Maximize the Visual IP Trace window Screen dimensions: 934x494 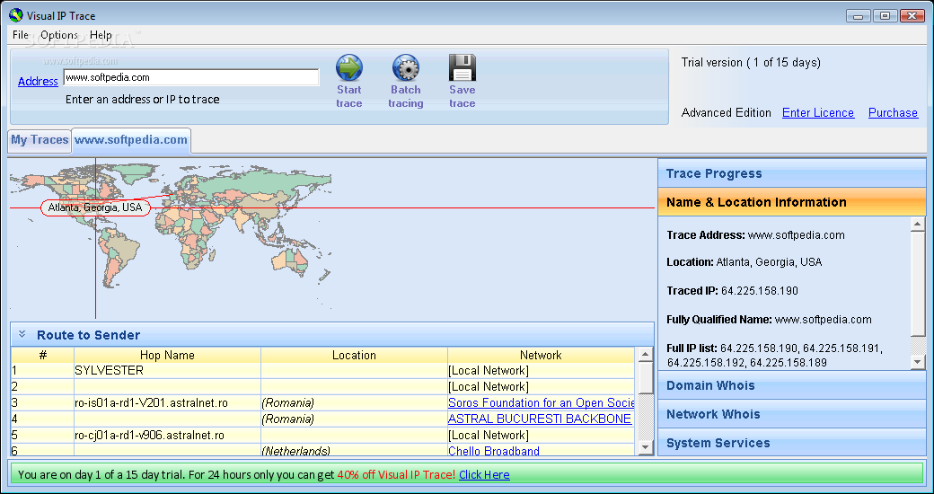(x=886, y=16)
